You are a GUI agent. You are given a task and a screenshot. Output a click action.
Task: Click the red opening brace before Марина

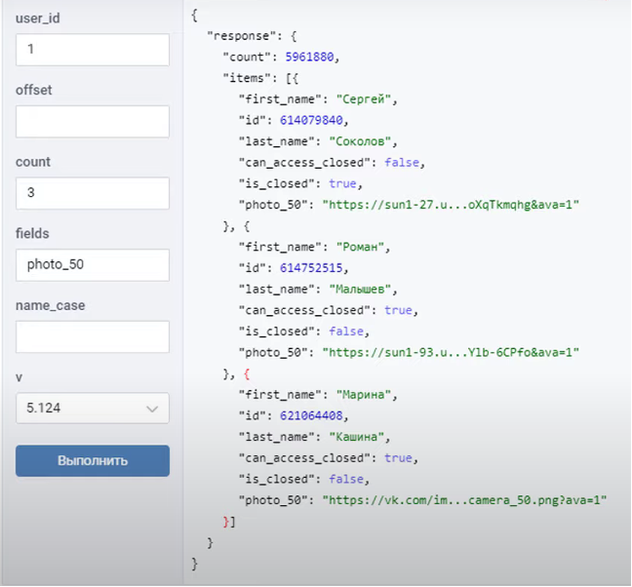pos(247,374)
